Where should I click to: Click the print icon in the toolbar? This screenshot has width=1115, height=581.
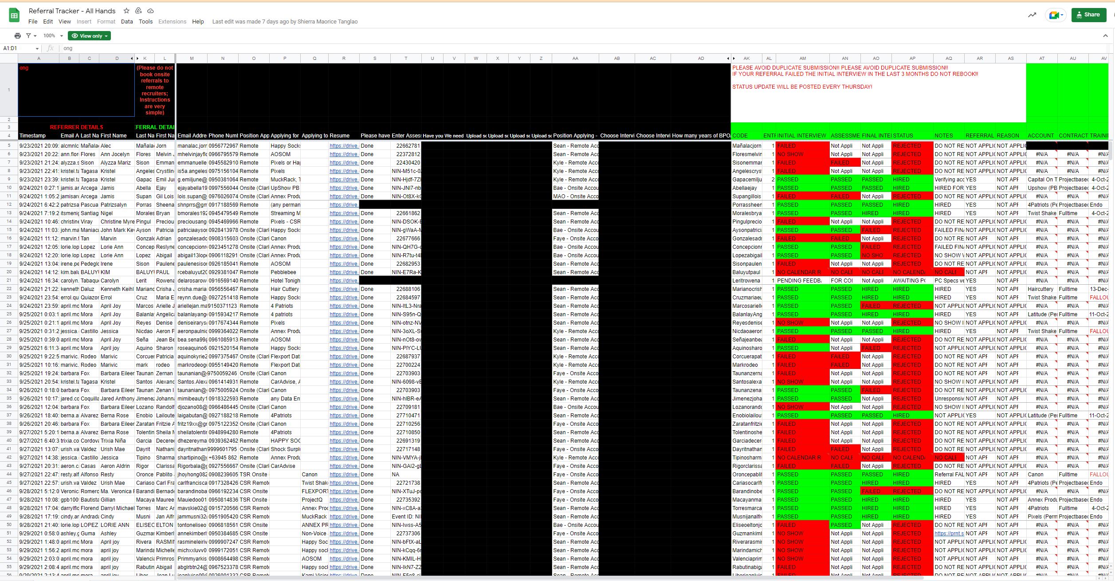[x=17, y=36]
